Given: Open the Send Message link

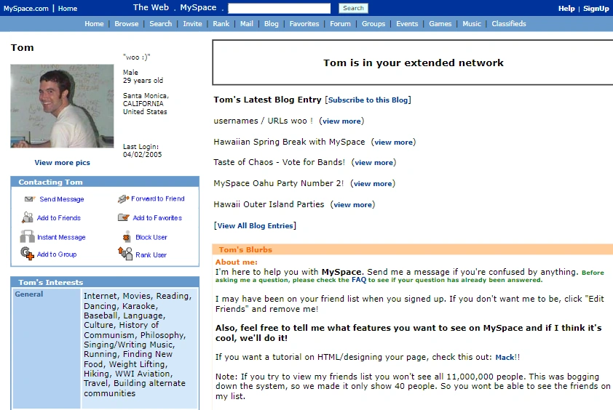Looking at the screenshot, I should point(62,199).
